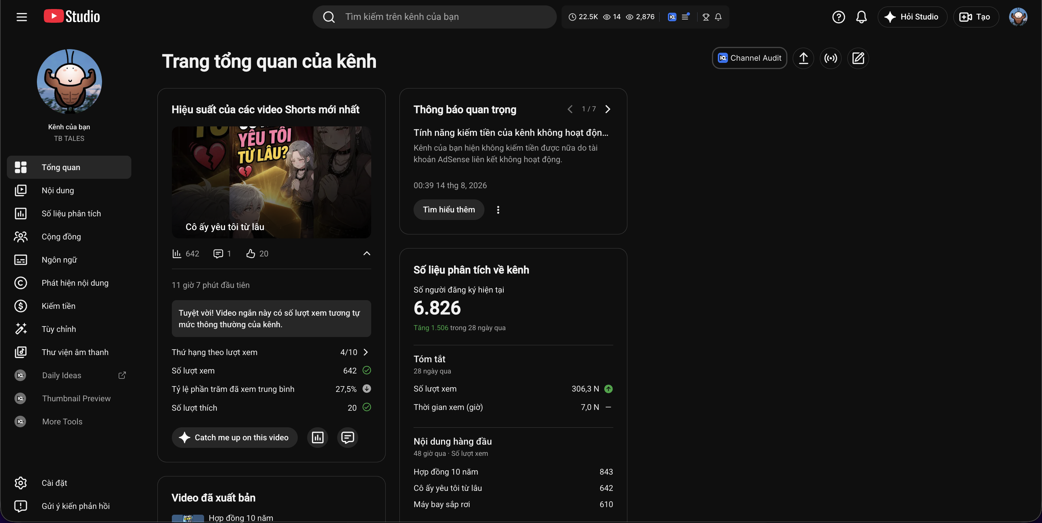Click the Tìm hiểu thêm button
The height and width of the screenshot is (523, 1042).
pyautogui.click(x=449, y=209)
